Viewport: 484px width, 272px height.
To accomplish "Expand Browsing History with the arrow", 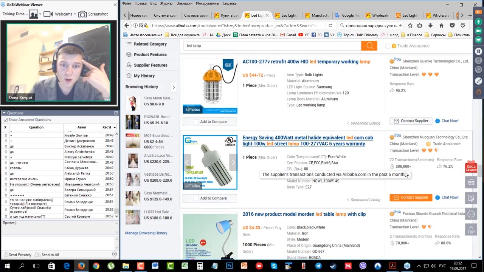I will tap(174, 87).
